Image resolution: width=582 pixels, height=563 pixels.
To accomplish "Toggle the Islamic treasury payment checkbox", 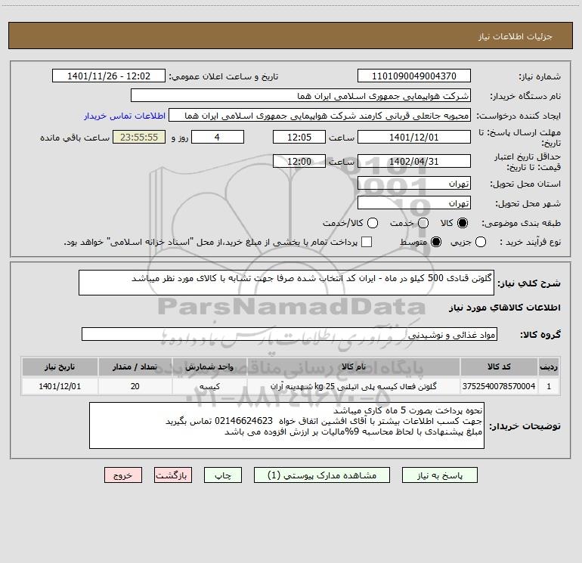I will [x=367, y=243].
